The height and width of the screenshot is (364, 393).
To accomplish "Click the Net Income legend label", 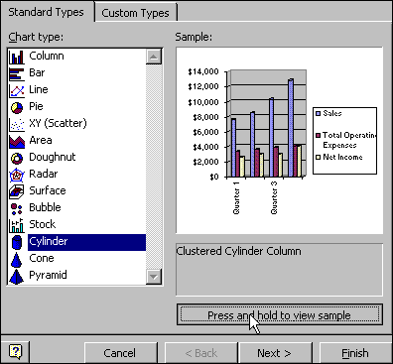I will (342, 157).
